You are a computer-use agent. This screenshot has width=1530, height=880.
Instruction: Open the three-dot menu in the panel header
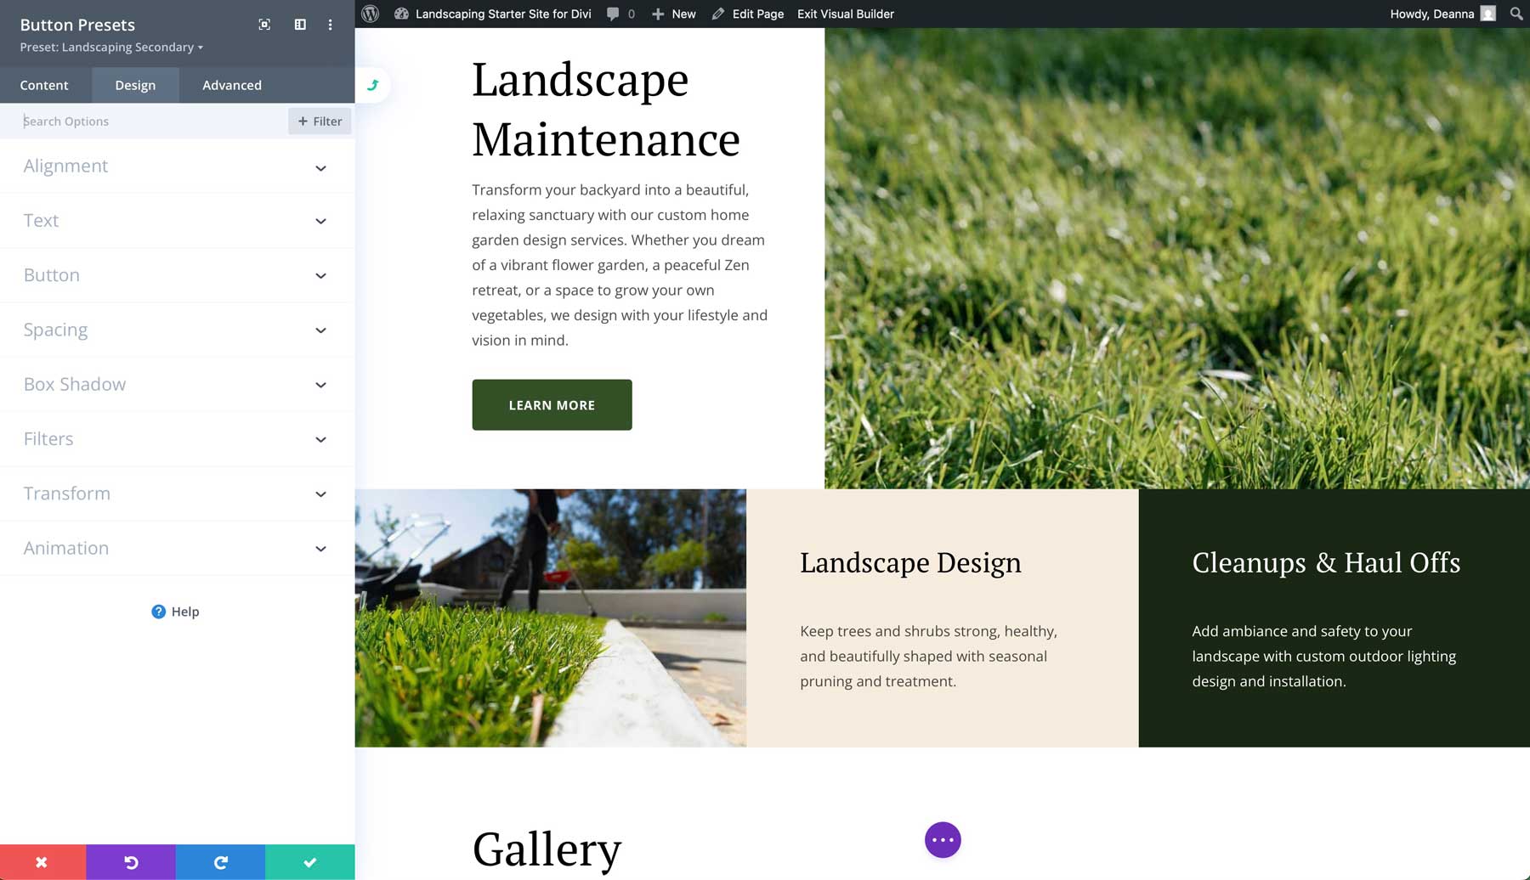tap(330, 25)
